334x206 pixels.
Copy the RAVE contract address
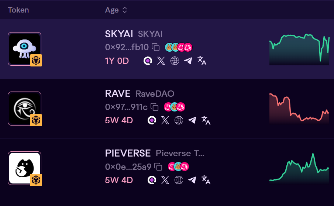tap(155, 107)
